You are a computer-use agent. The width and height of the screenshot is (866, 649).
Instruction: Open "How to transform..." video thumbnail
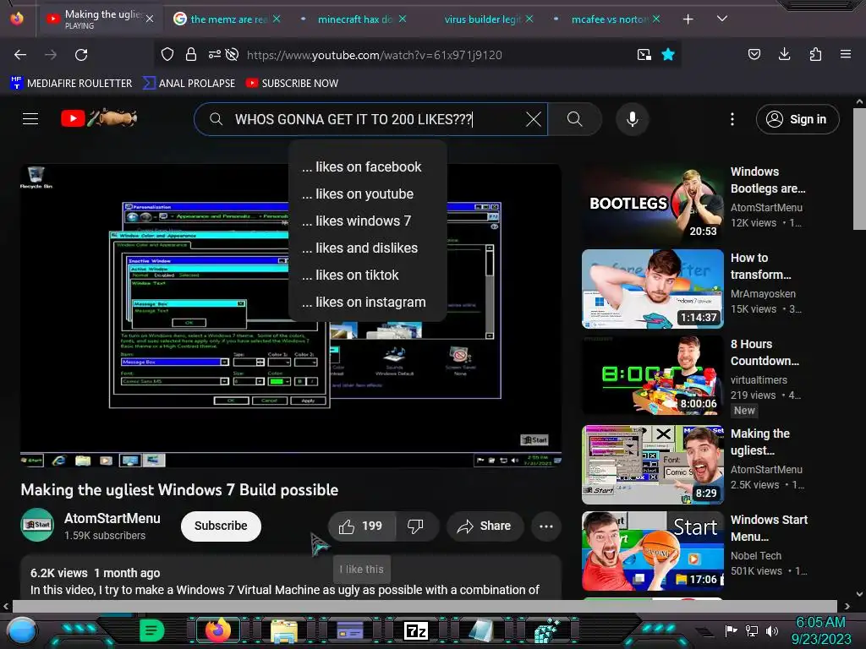pos(652,289)
